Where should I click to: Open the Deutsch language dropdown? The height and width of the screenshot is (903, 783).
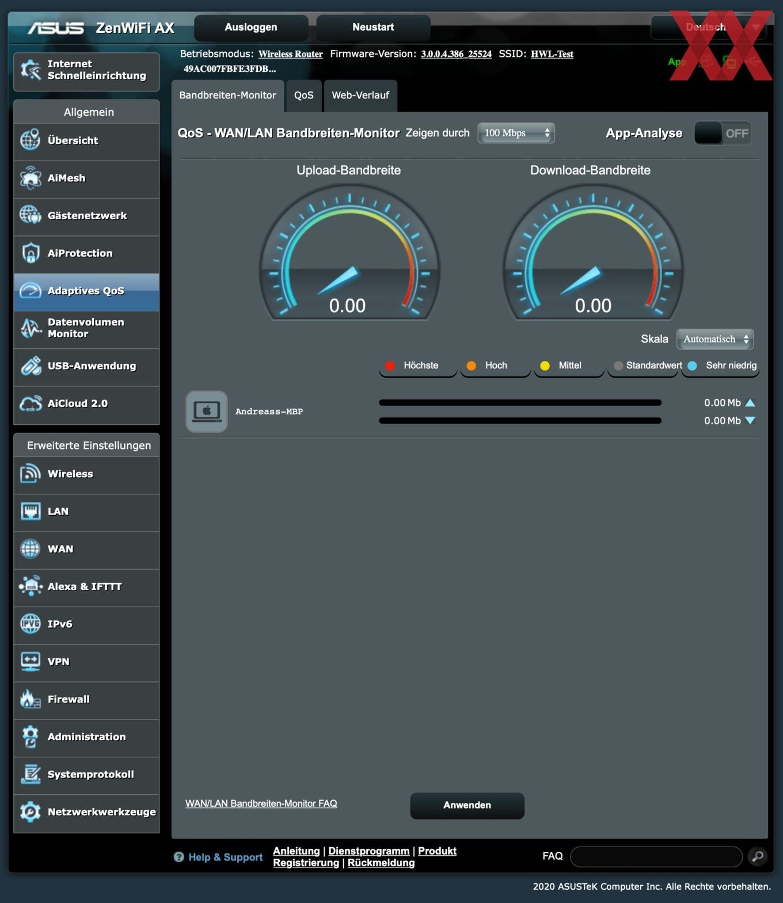click(x=709, y=27)
